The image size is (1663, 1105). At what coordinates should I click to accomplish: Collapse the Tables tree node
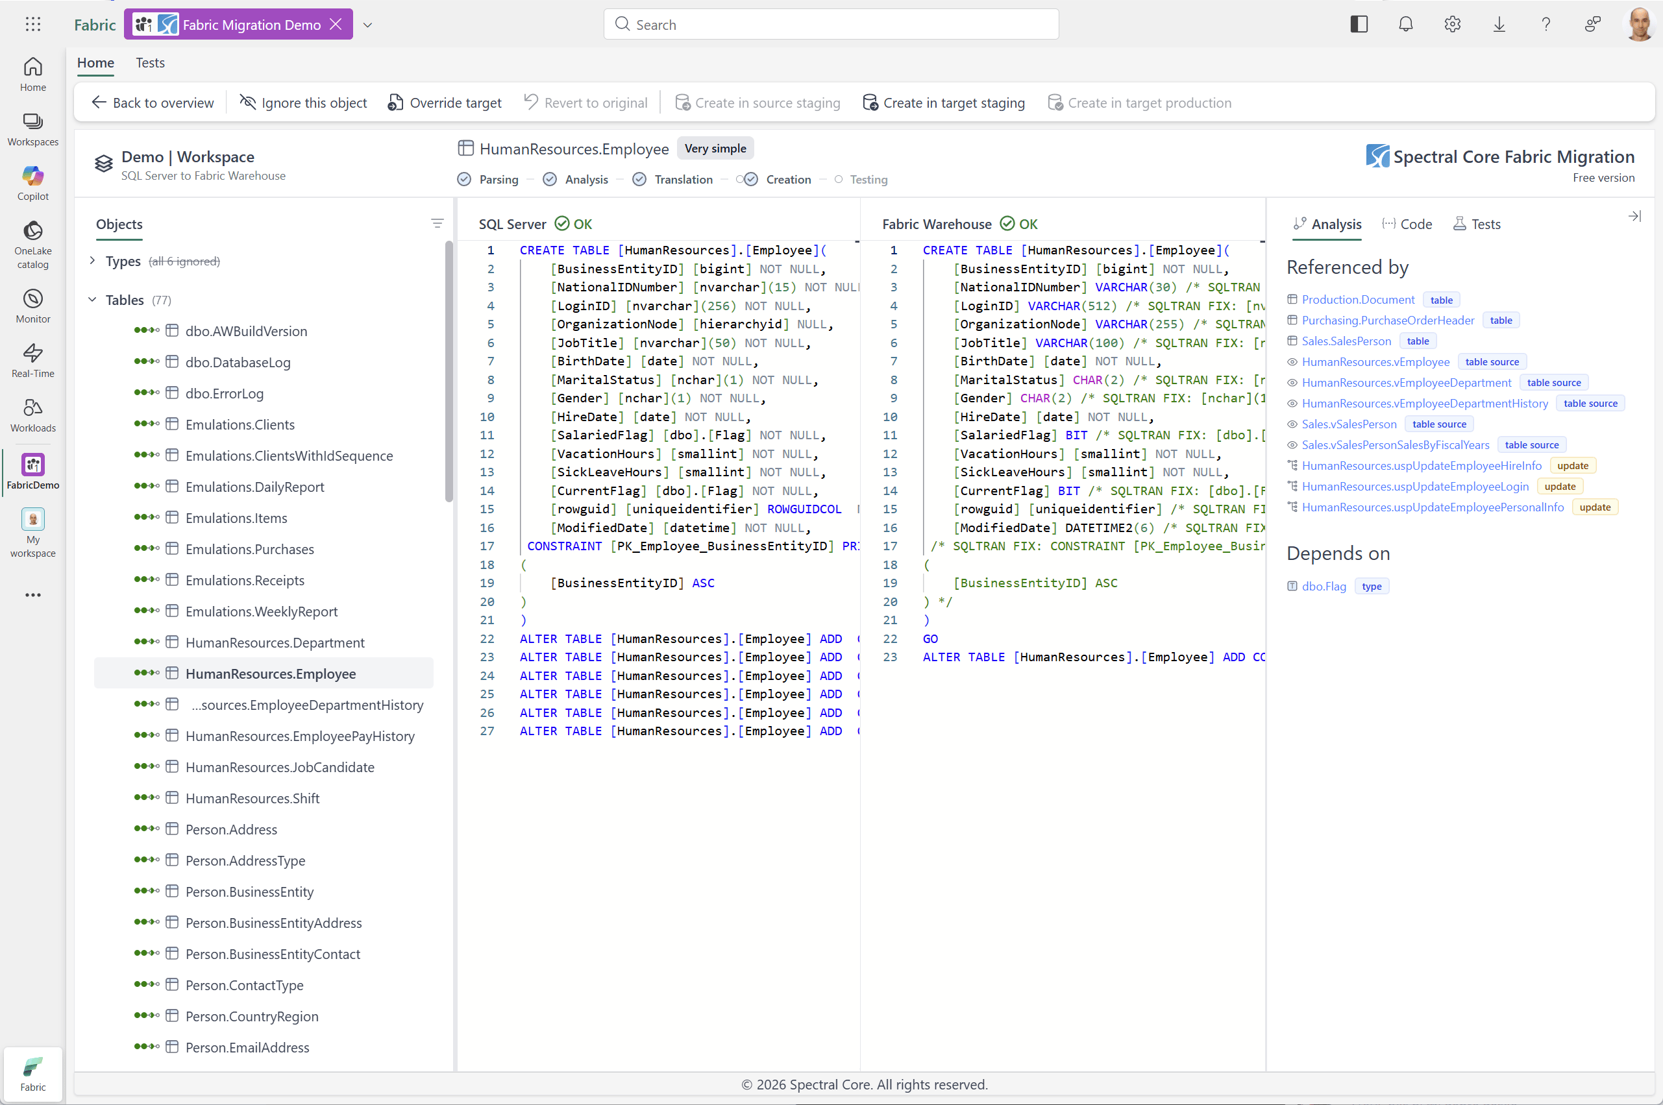pyautogui.click(x=92, y=300)
